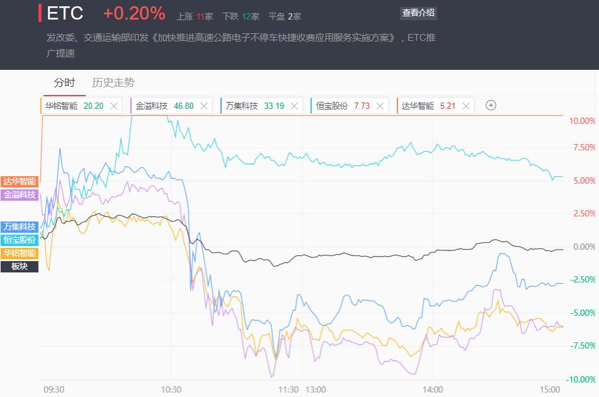Select the 板块 dark legend label
Viewport: 599px width, 397px height.
tap(20, 266)
